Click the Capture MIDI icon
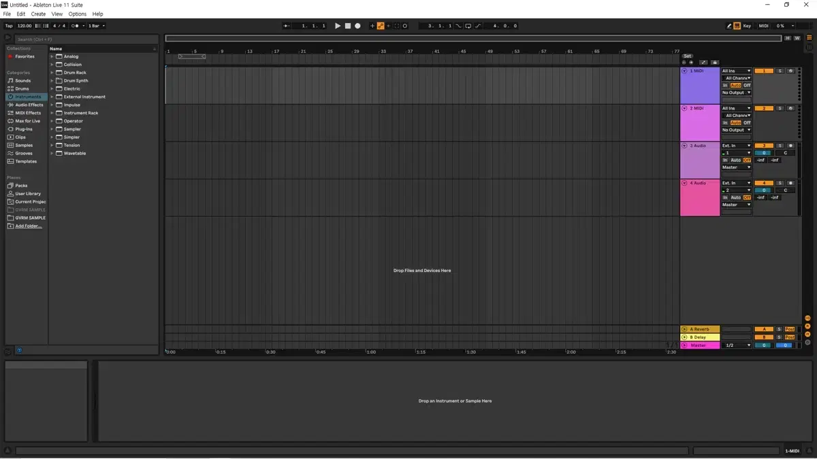Viewport: 817px width, 459px height. point(397,26)
